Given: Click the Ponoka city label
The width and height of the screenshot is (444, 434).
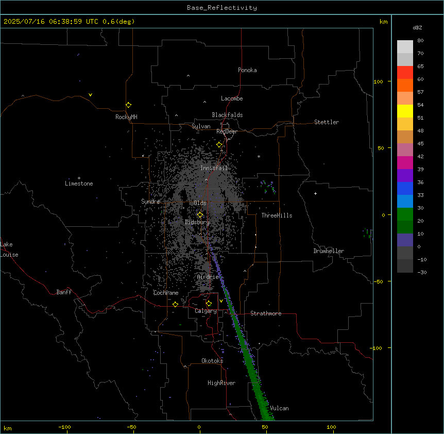Looking at the screenshot, I should tap(247, 70).
